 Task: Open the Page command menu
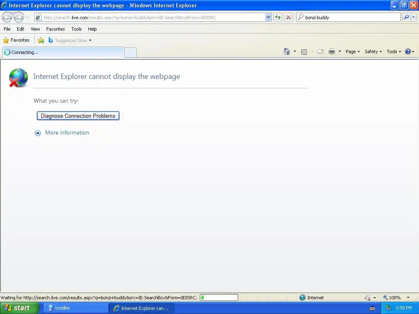tap(353, 52)
